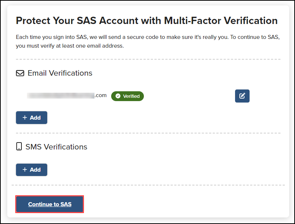Open the Add form under Email Verifications
The width and height of the screenshot is (295, 224).
pos(31,117)
